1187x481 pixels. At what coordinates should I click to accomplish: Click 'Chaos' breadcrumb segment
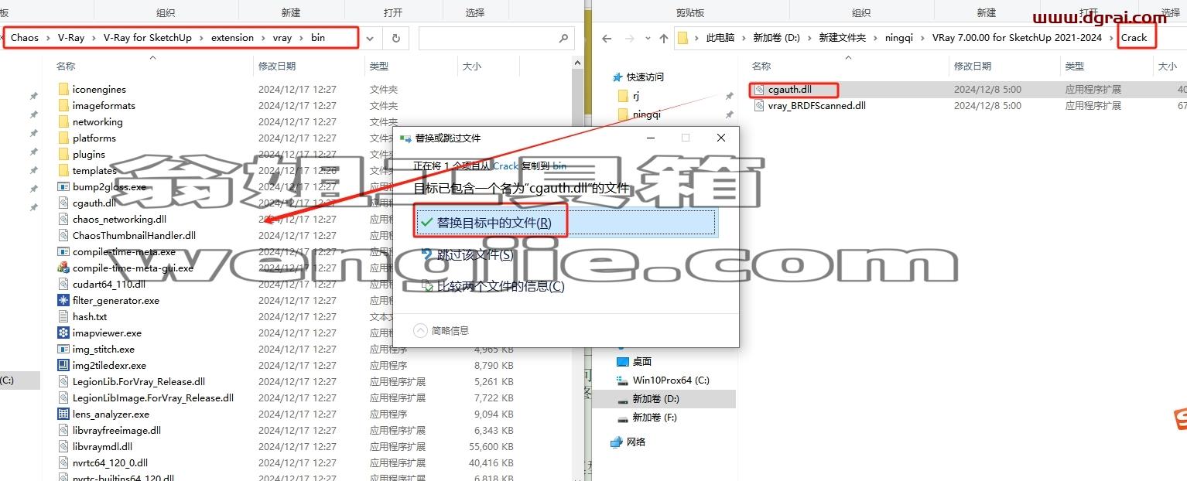pos(25,38)
